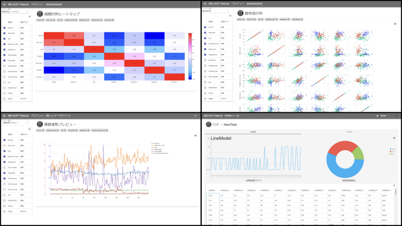Click pop-out icon above waveform variable list

30,129
